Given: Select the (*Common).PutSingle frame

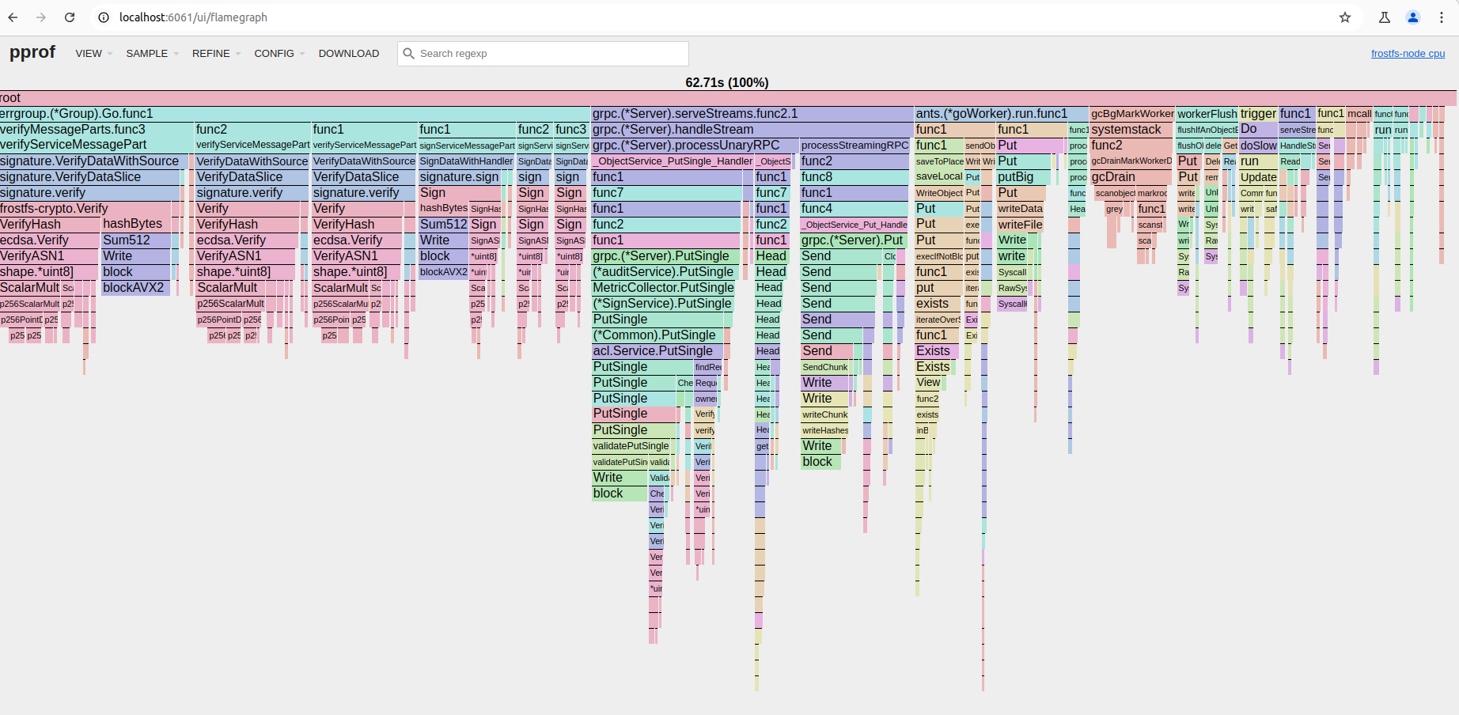Looking at the screenshot, I should pyautogui.click(x=659, y=335).
